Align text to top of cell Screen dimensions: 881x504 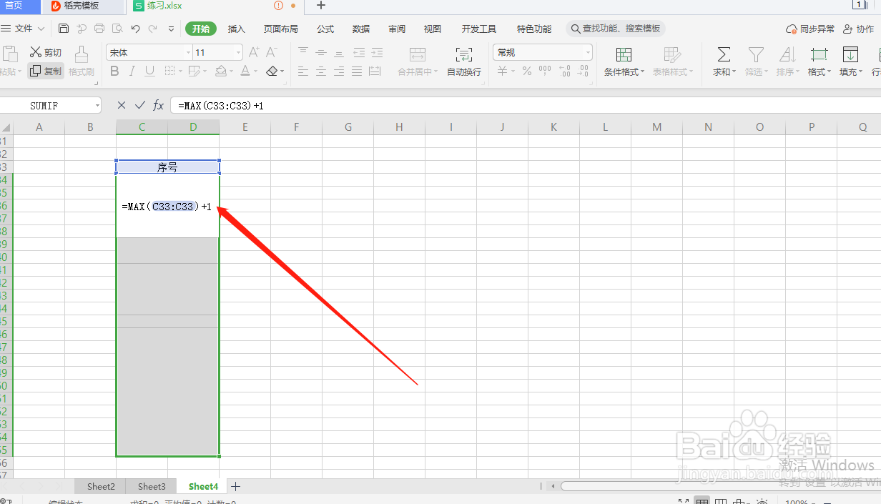(x=303, y=52)
